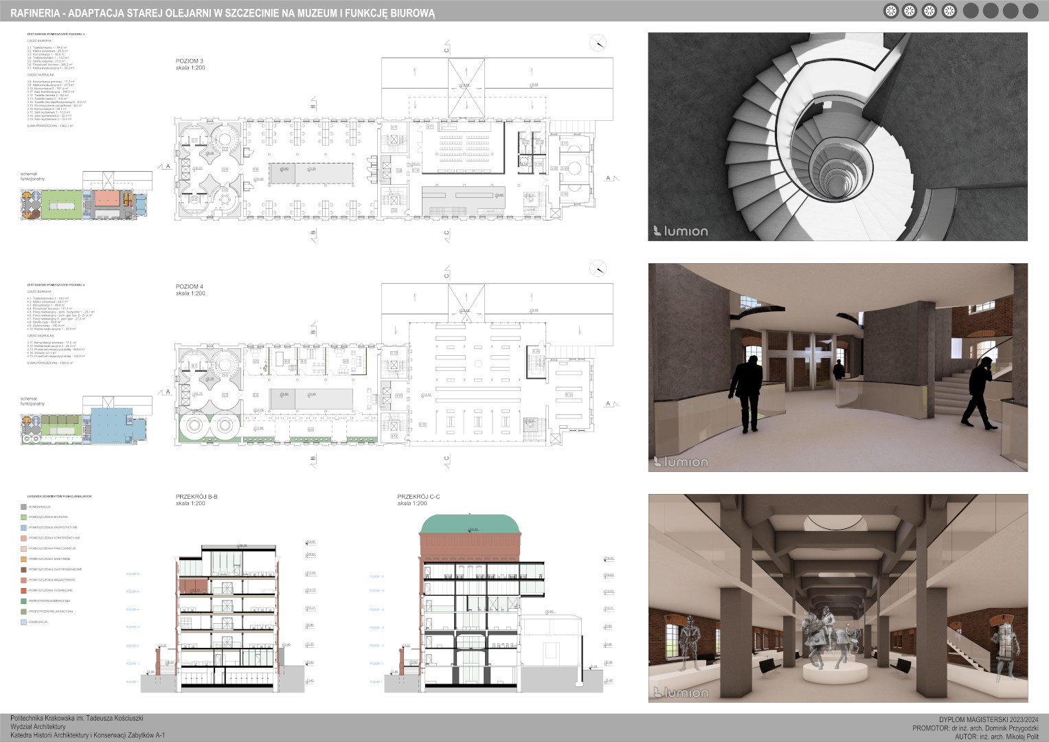1049x742 pixels.
Task: Click the Lumion logo on the knight statues render
Action: point(680,693)
